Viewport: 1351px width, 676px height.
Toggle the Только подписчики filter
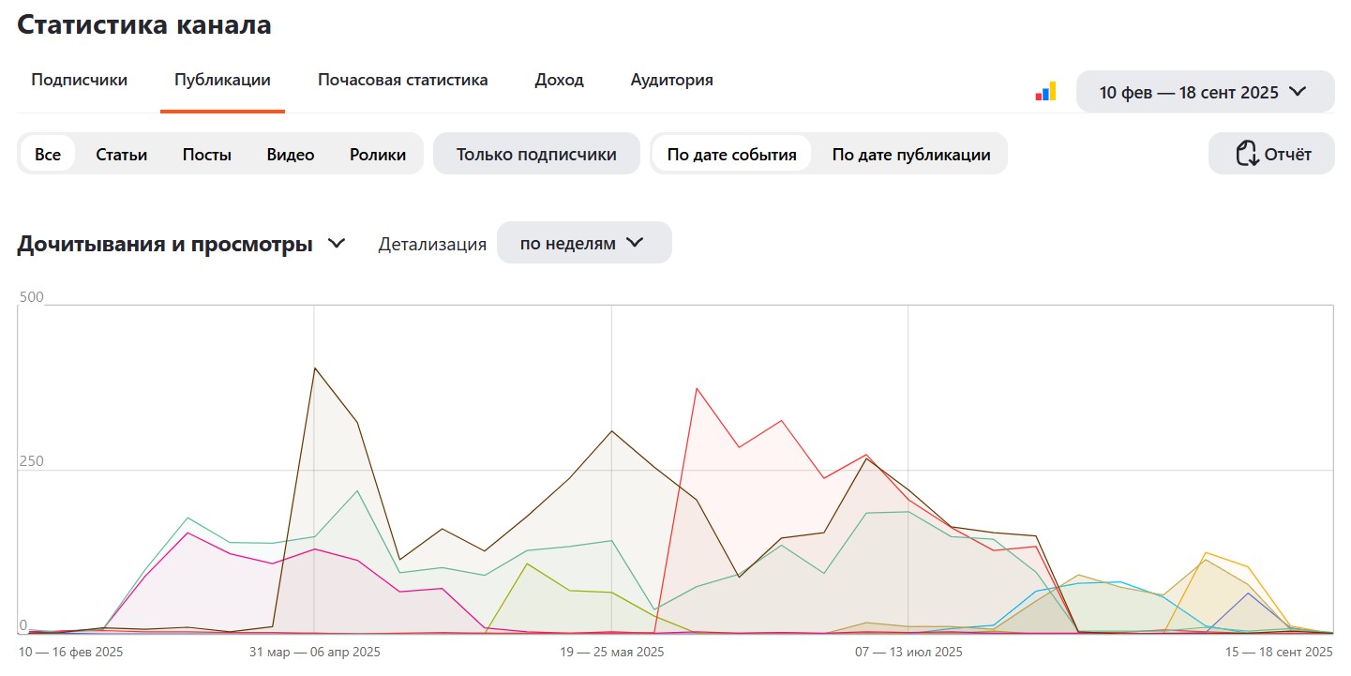(536, 154)
